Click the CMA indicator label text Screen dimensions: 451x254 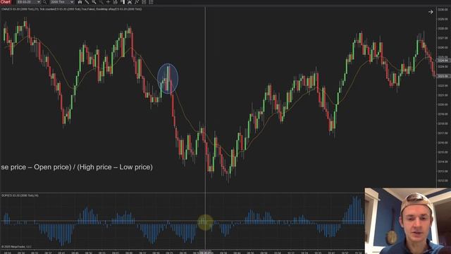[20, 9]
